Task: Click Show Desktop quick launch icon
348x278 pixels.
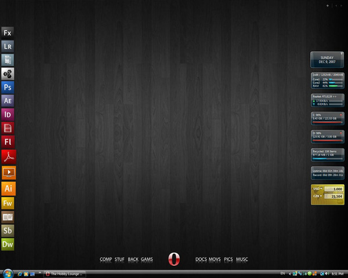Action: pyautogui.click(x=32, y=274)
